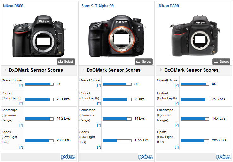Open Overall Score help [?] for Nikon D800

(x=177, y=85)
